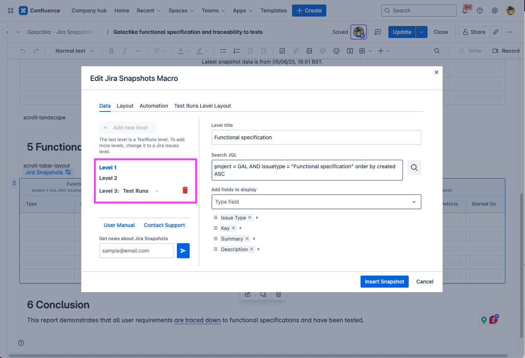
Task: Toggle italic text formatting
Action: tap(125, 50)
